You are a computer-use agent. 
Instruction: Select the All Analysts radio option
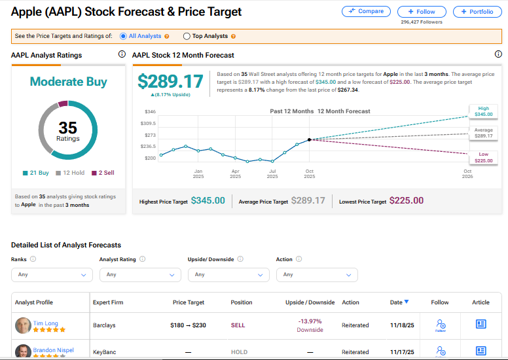pos(124,36)
